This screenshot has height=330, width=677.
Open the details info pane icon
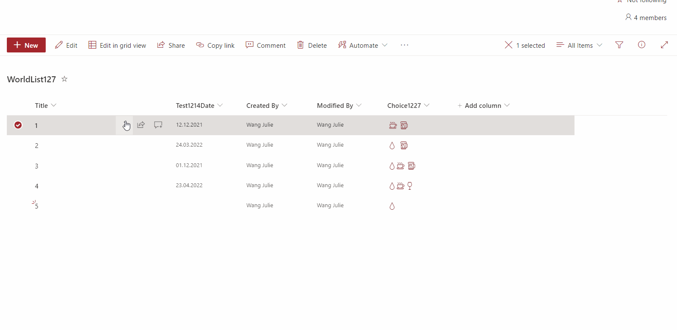642,45
